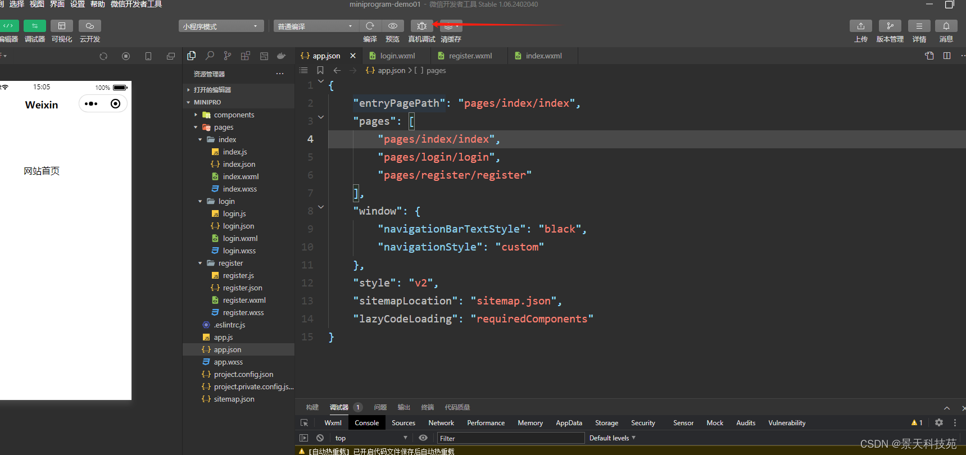Open the source control branch icon
This screenshot has height=455, width=966.
click(228, 56)
